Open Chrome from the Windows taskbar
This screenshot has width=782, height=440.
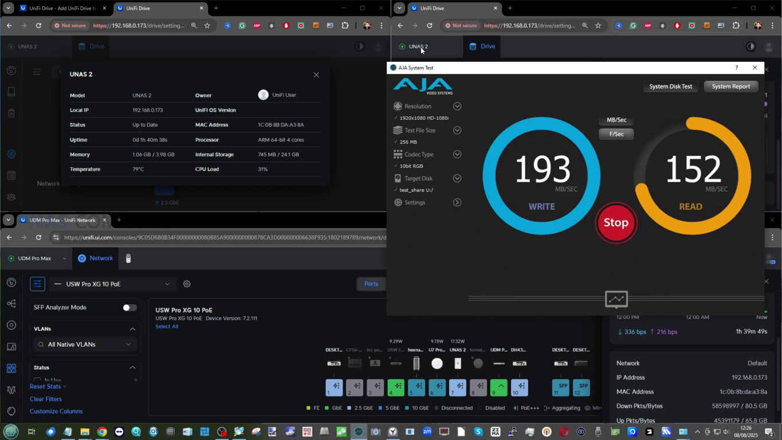pyautogui.click(x=102, y=432)
